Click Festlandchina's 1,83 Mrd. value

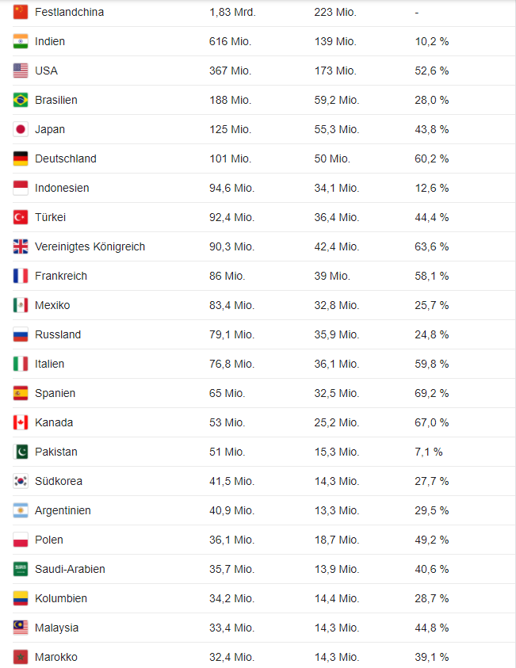[232, 12]
